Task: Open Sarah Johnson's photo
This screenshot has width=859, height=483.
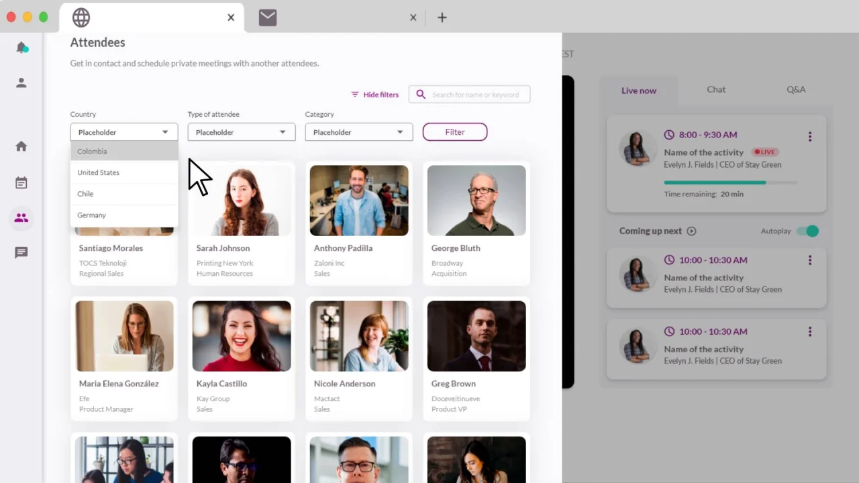Action: (242, 201)
